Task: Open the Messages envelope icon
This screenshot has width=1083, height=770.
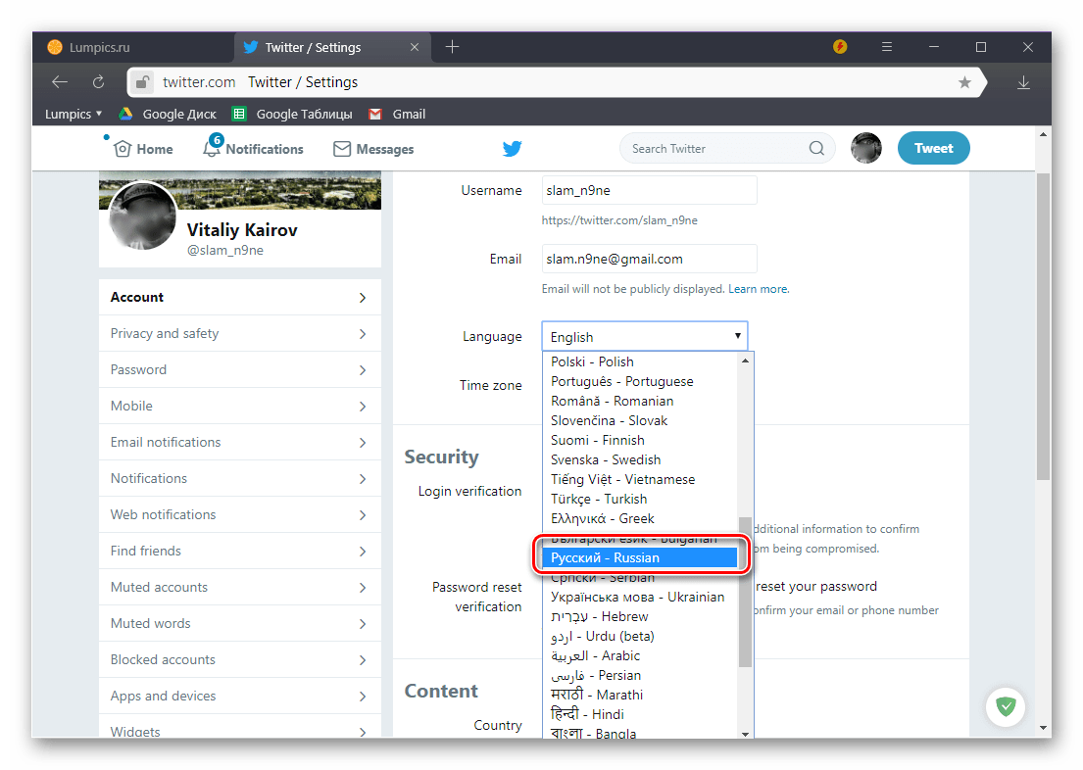Action: coord(342,149)
